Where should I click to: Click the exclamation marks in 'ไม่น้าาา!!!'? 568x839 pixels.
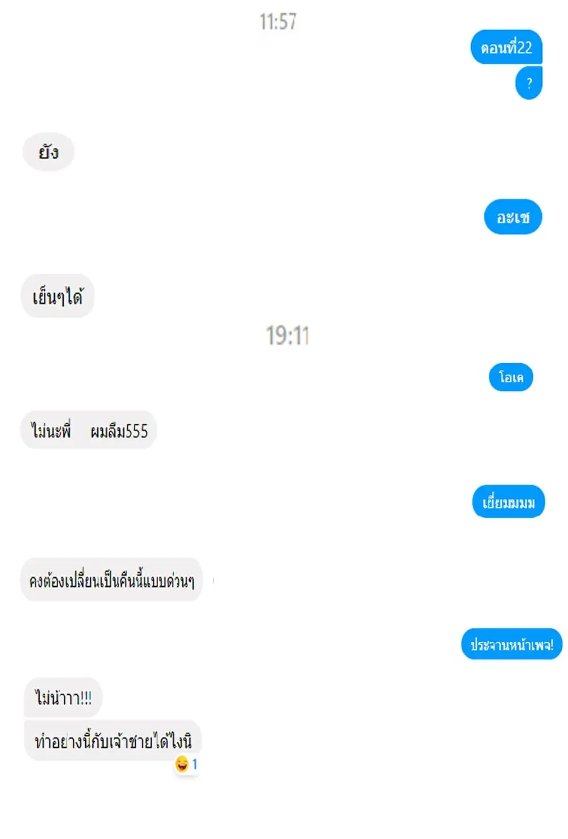85,698
